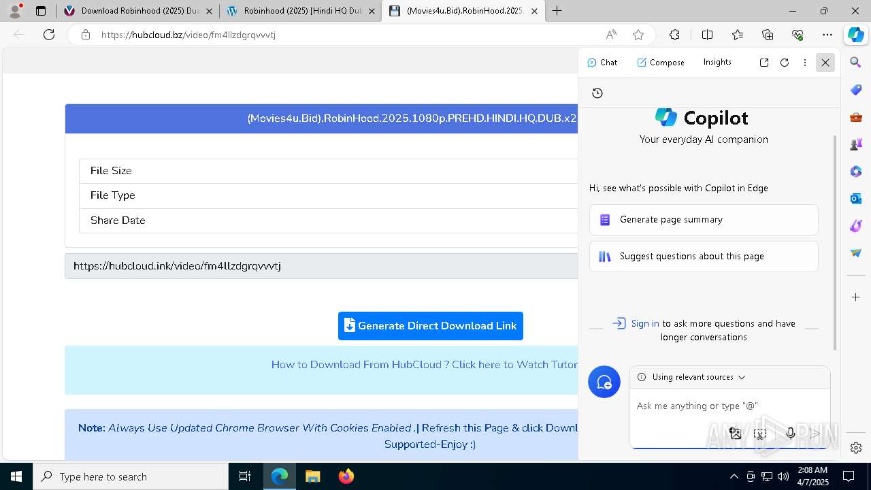Open File Explorer from taskbar

tap(313, 476)
